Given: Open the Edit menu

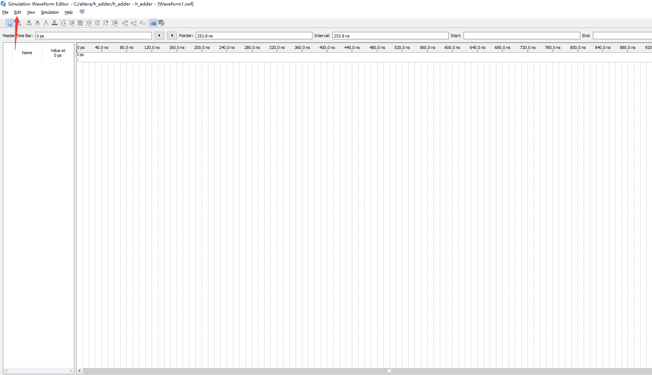Looking at the screenshot, I should (x=17, y=12).
